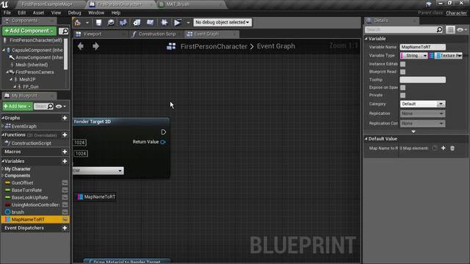Switch to the MAT_Brush tab

[192, 4]
